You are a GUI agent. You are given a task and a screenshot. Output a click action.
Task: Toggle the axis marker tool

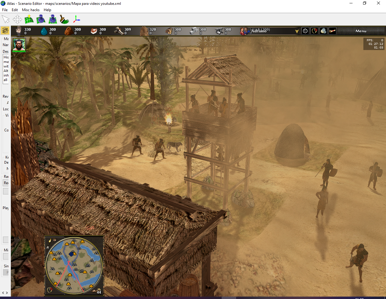76,20
